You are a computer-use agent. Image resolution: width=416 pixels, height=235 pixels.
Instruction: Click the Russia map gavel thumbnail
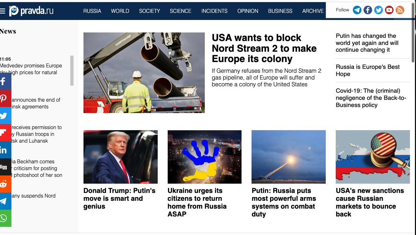[x=372, y=157]
